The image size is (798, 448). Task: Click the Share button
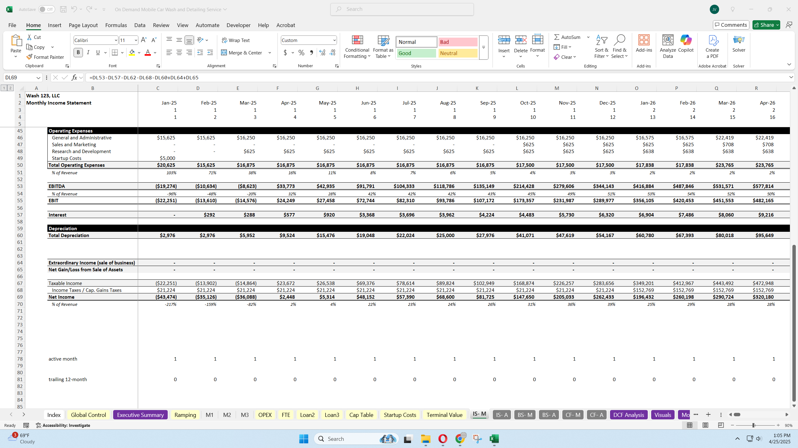[x=765, y=25]
